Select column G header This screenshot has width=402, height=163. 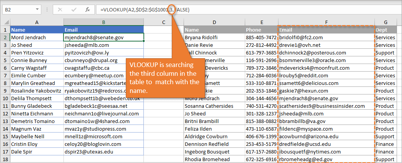click(385, 22)
